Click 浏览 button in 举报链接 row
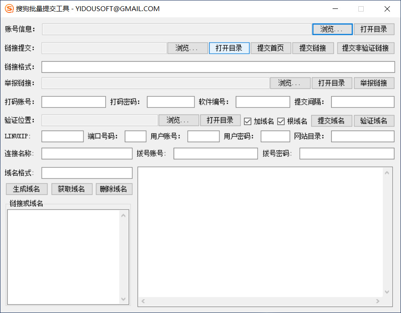Image resolution: width=401 pixels, height=313 pixels. coord(290,83)
